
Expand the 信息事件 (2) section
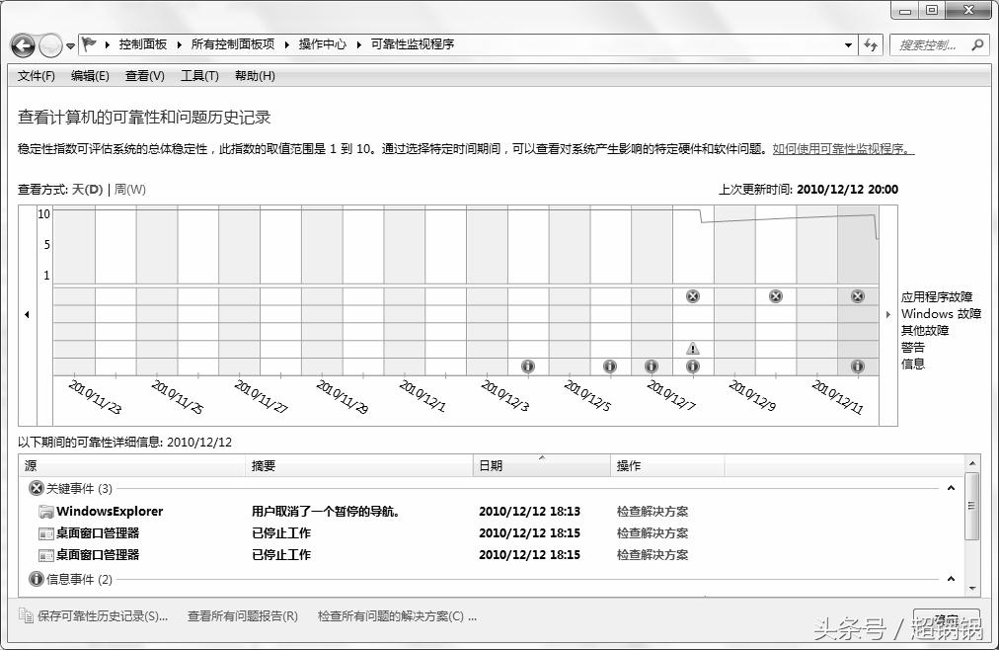pos(37,578)
